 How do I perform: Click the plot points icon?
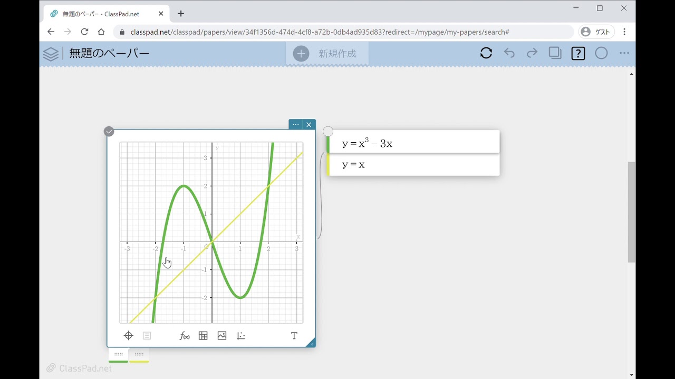[x=241, y=336]
